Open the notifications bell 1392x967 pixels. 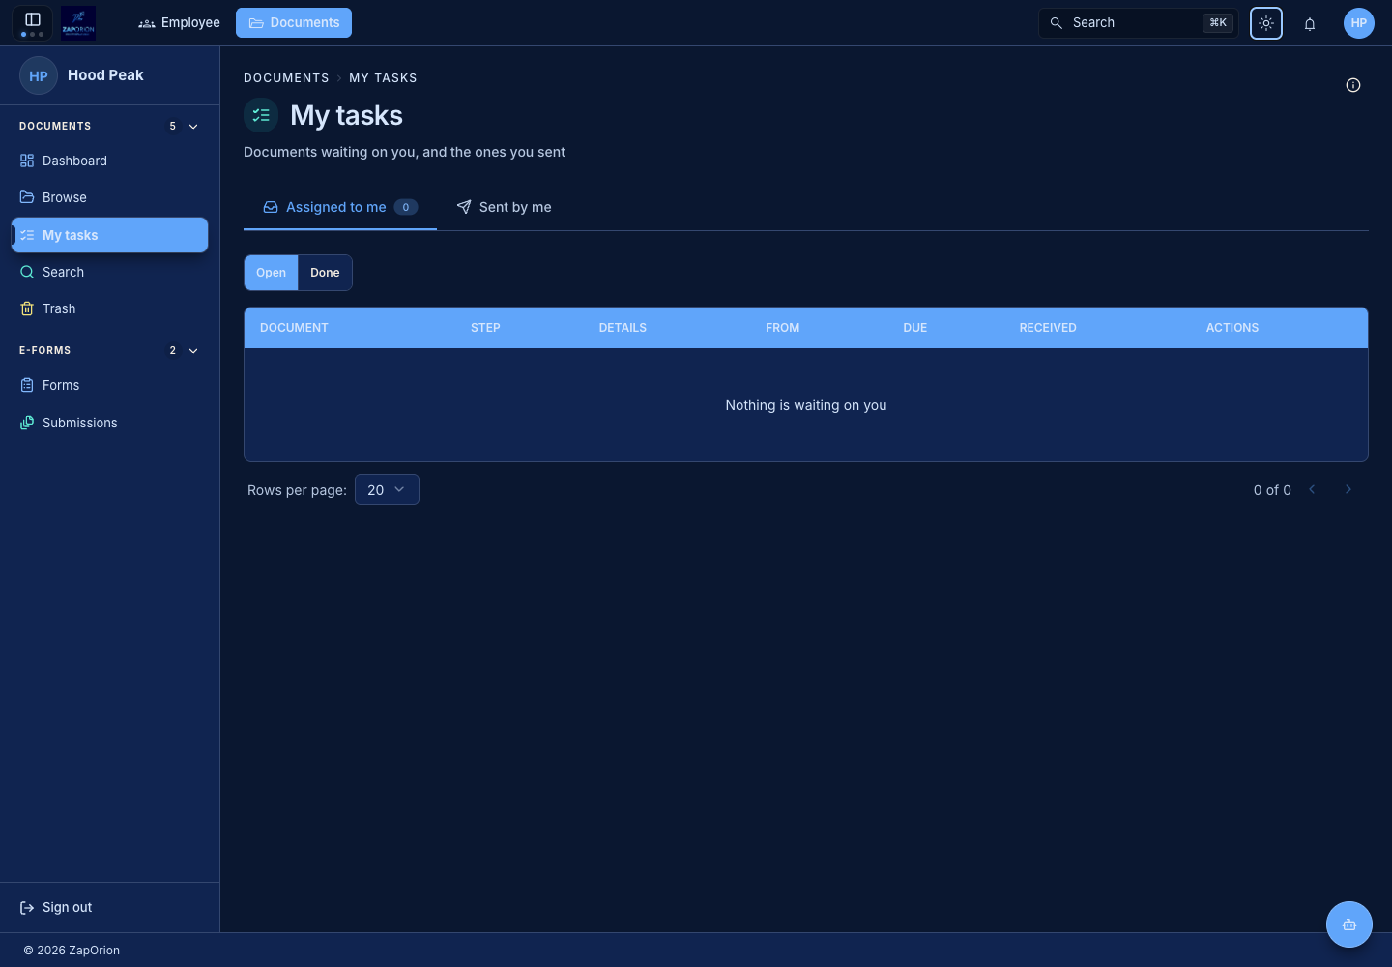(x=1310, y=23)
